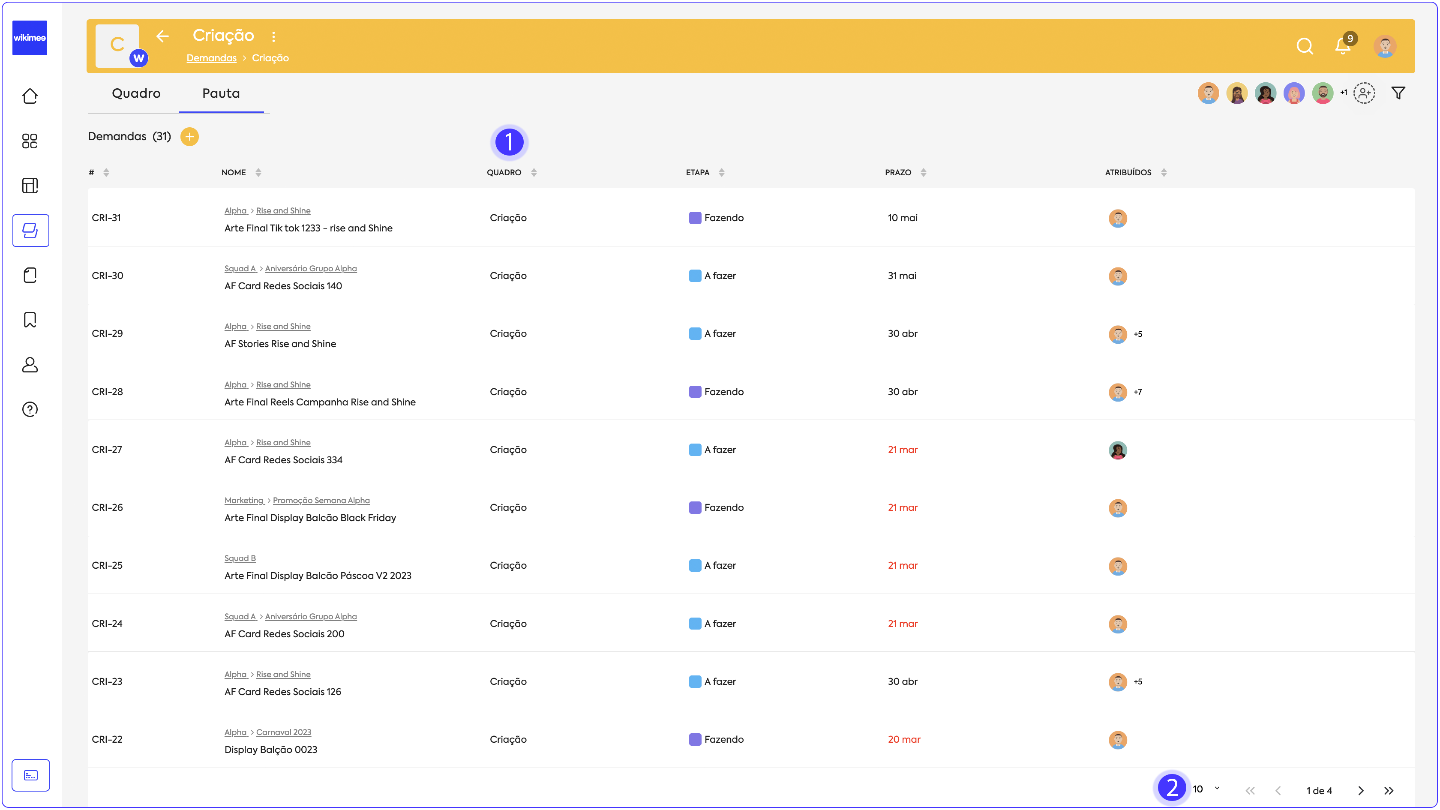Open Demandas breadcrumb link

tap(211, 58)
